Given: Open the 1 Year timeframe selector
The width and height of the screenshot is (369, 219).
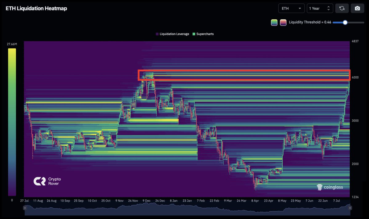Looking at the screenshot, I should point(320,8).
